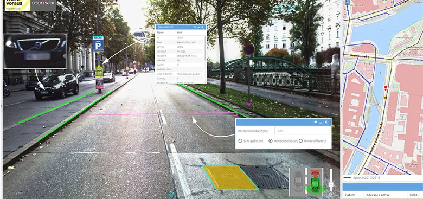
Task: Click the red position marker on map
Action: click(386, 88)
